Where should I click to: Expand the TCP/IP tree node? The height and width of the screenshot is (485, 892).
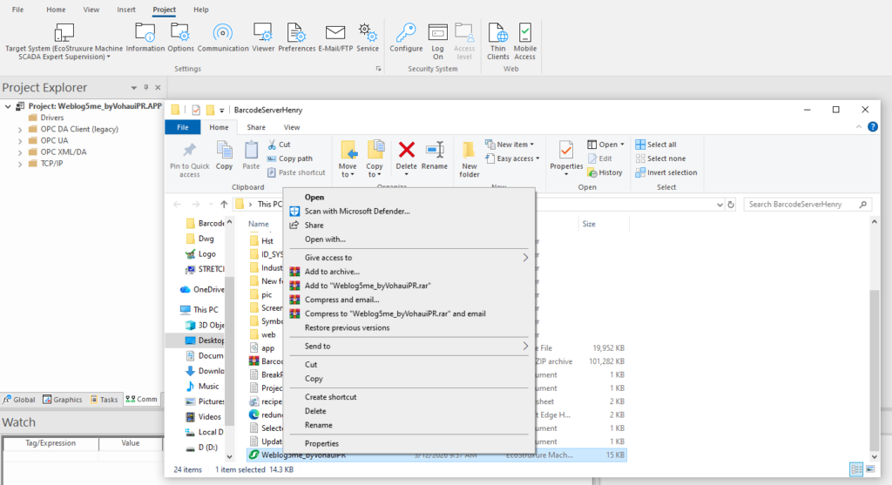point(20,163)
